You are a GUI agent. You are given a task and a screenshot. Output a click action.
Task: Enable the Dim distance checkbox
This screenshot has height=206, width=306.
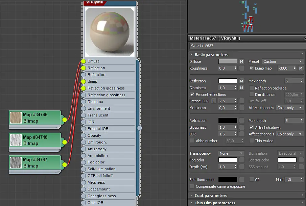tap(251, 94)
